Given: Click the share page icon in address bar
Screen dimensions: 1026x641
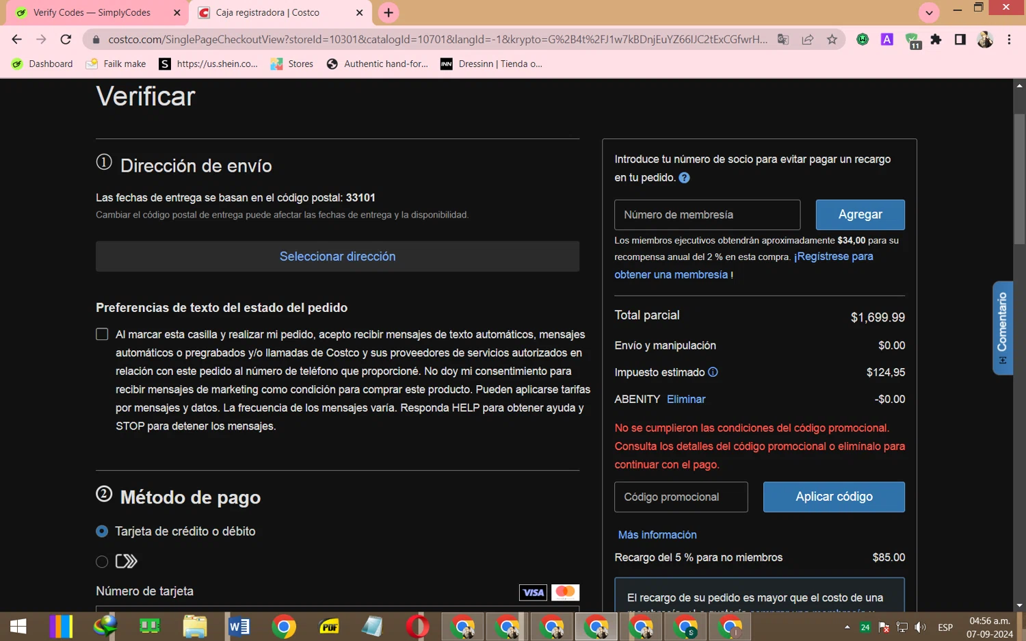Looking at the screenshot, I should pos(807,40).
